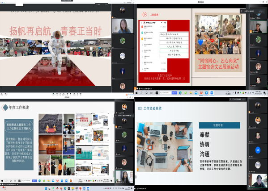Open Firefox from the Windows 11 taskbar
This screenshot has width=268, height=191.
(x=61, y=188)
